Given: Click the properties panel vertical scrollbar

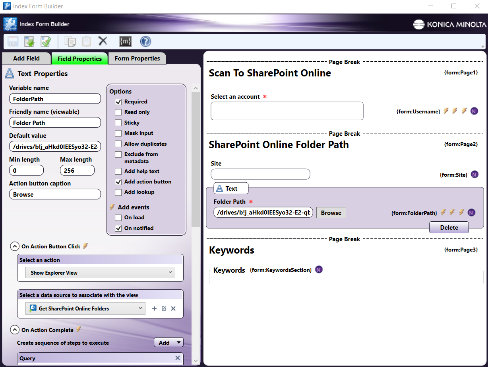Looking at the screenshot, I should (x=196, y=159).
